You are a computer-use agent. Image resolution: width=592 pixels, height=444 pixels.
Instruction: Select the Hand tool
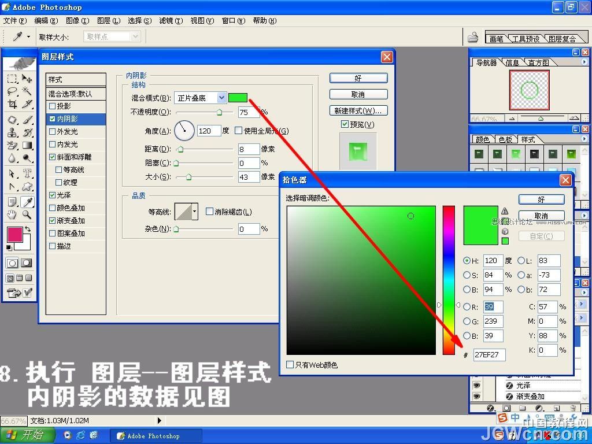pos(12,215)
